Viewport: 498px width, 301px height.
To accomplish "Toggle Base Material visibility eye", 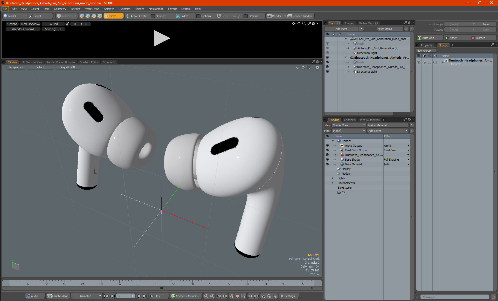I will pos(327,164).
